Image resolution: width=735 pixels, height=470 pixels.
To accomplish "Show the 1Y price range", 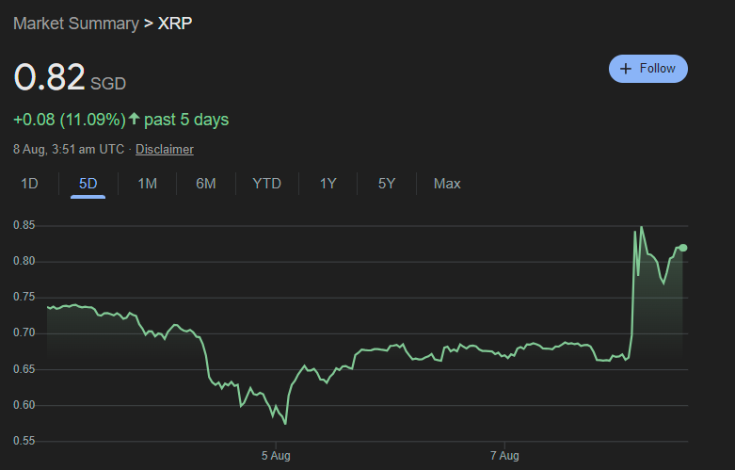I will [x=328, y=184].
